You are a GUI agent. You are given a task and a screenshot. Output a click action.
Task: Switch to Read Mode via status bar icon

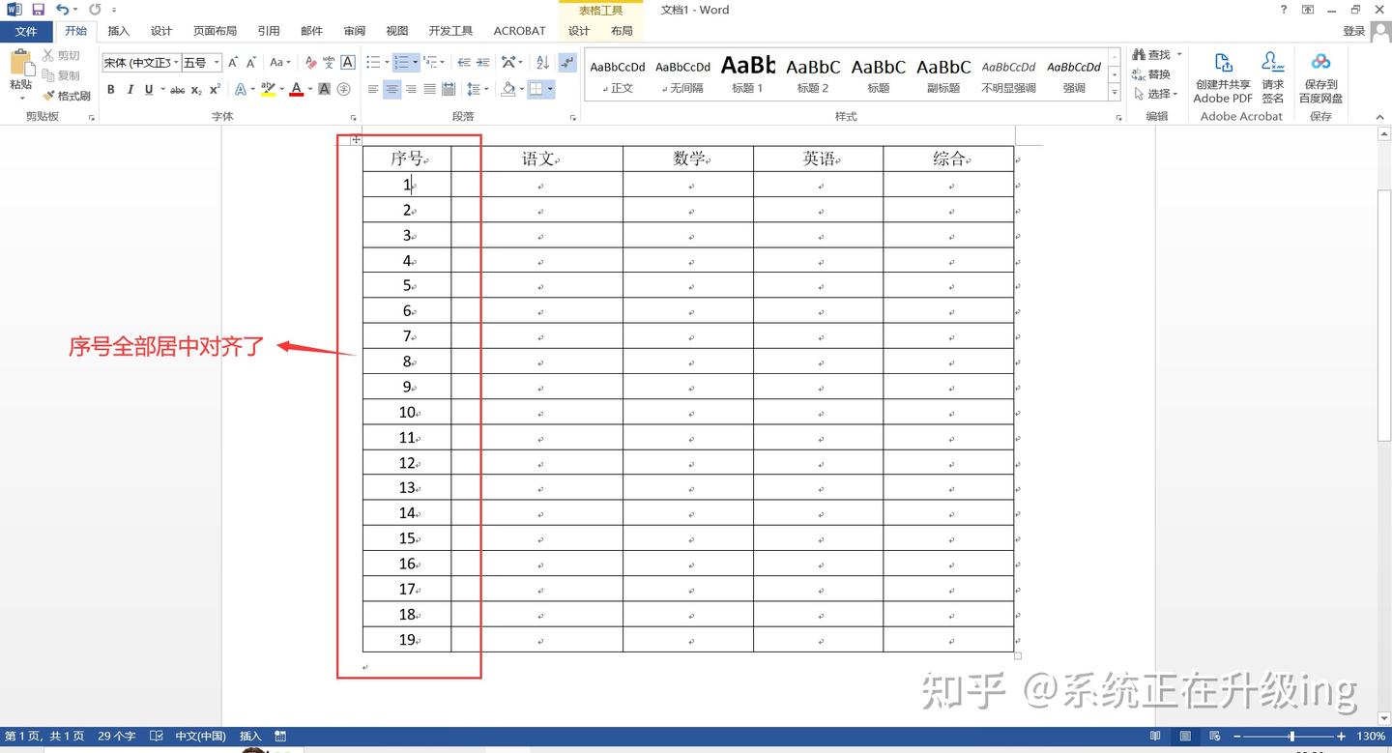coord(1154,736)
